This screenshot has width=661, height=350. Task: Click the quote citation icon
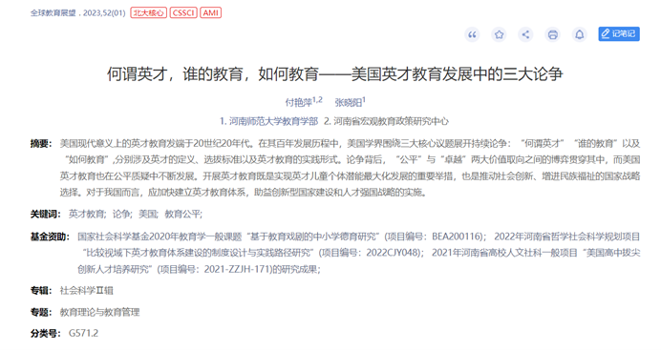click(x=472, y=34)
